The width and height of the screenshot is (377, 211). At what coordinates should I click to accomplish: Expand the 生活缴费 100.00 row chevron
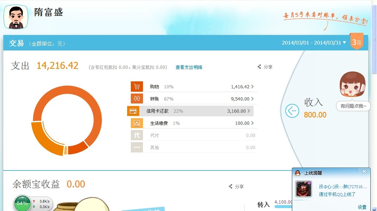click(252, 123)
